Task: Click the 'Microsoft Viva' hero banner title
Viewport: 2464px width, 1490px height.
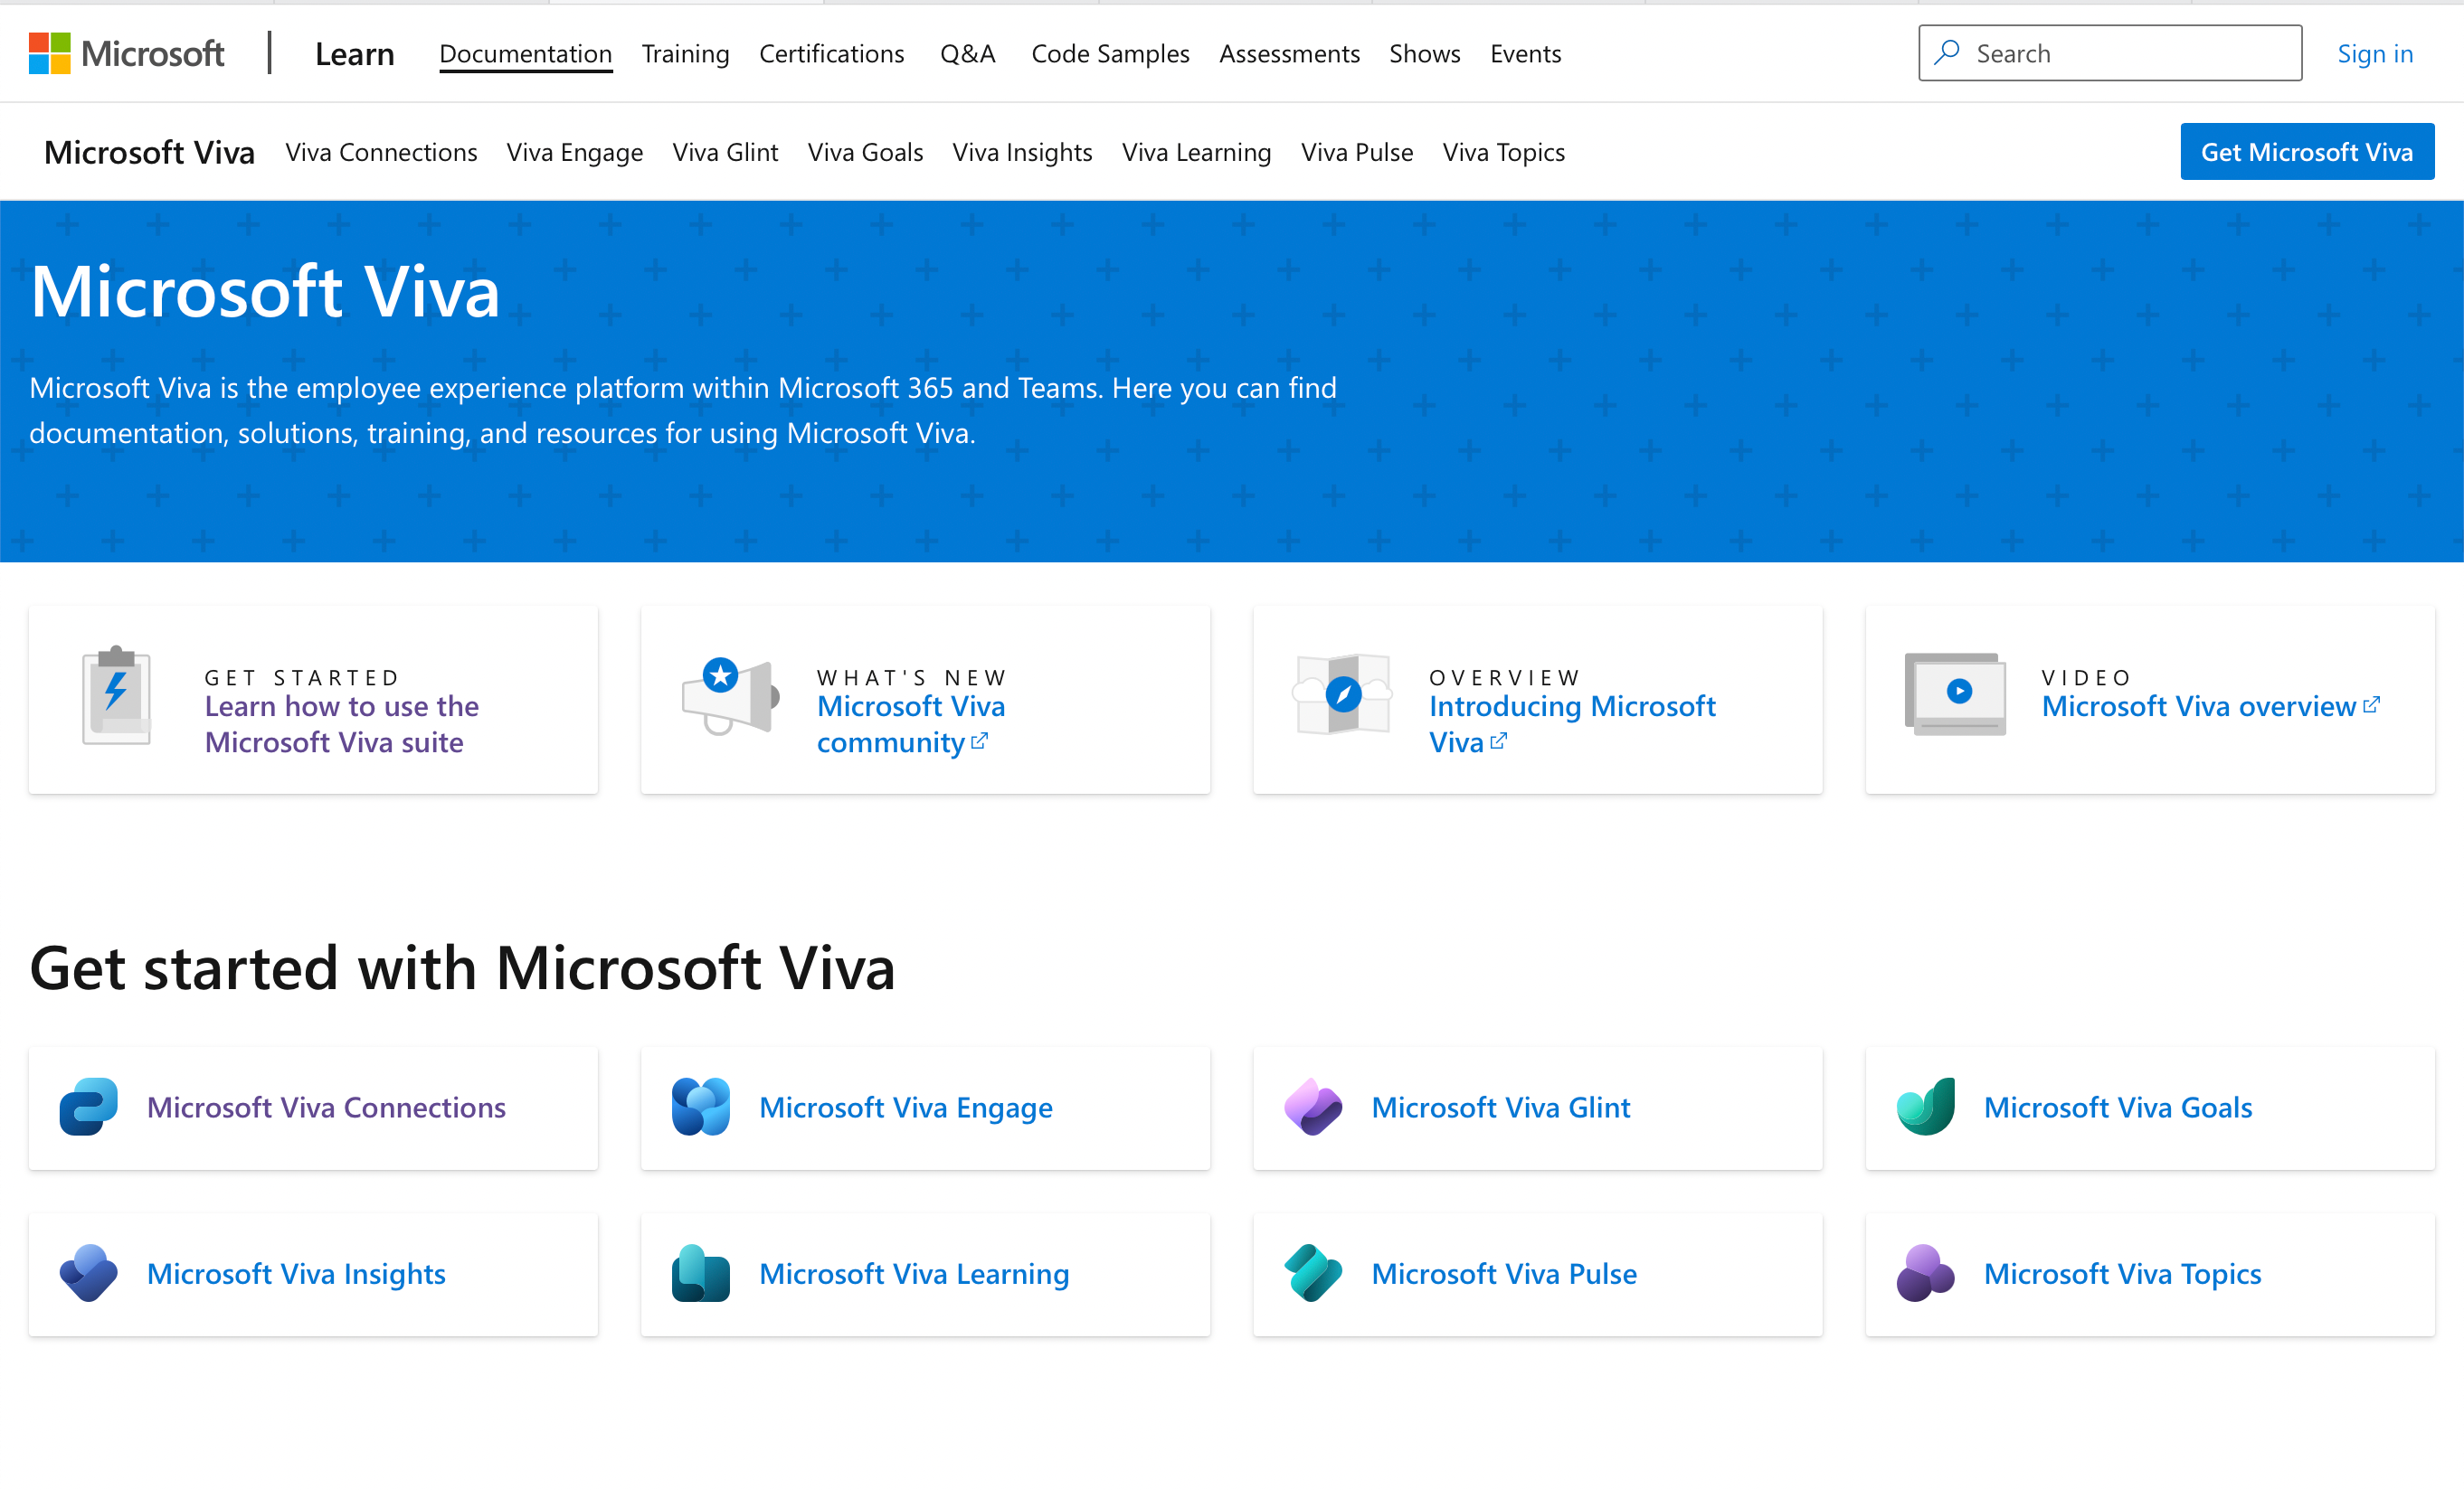Action: (265, 291)
